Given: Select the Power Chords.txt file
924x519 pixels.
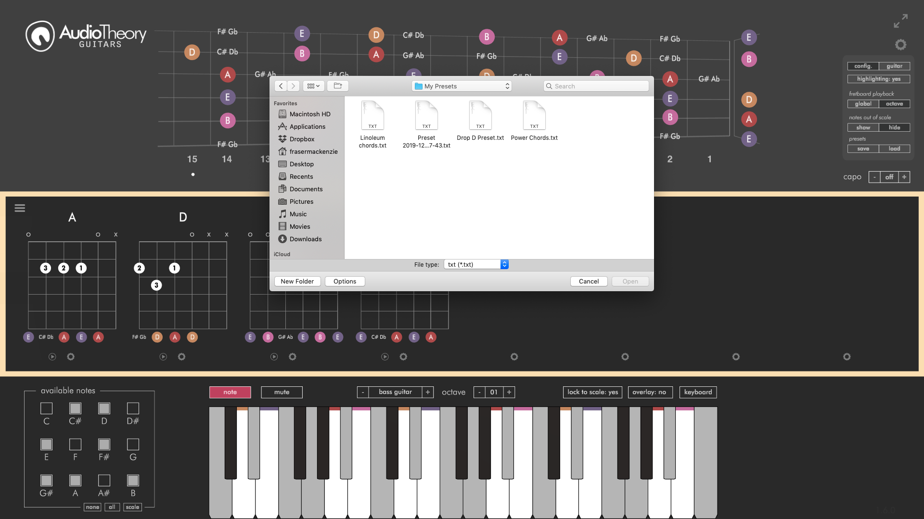Looking at the screenshot, I should pos(534,121).
